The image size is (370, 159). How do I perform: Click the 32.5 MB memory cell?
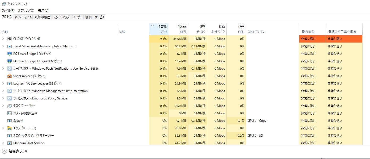coord(178,136)
